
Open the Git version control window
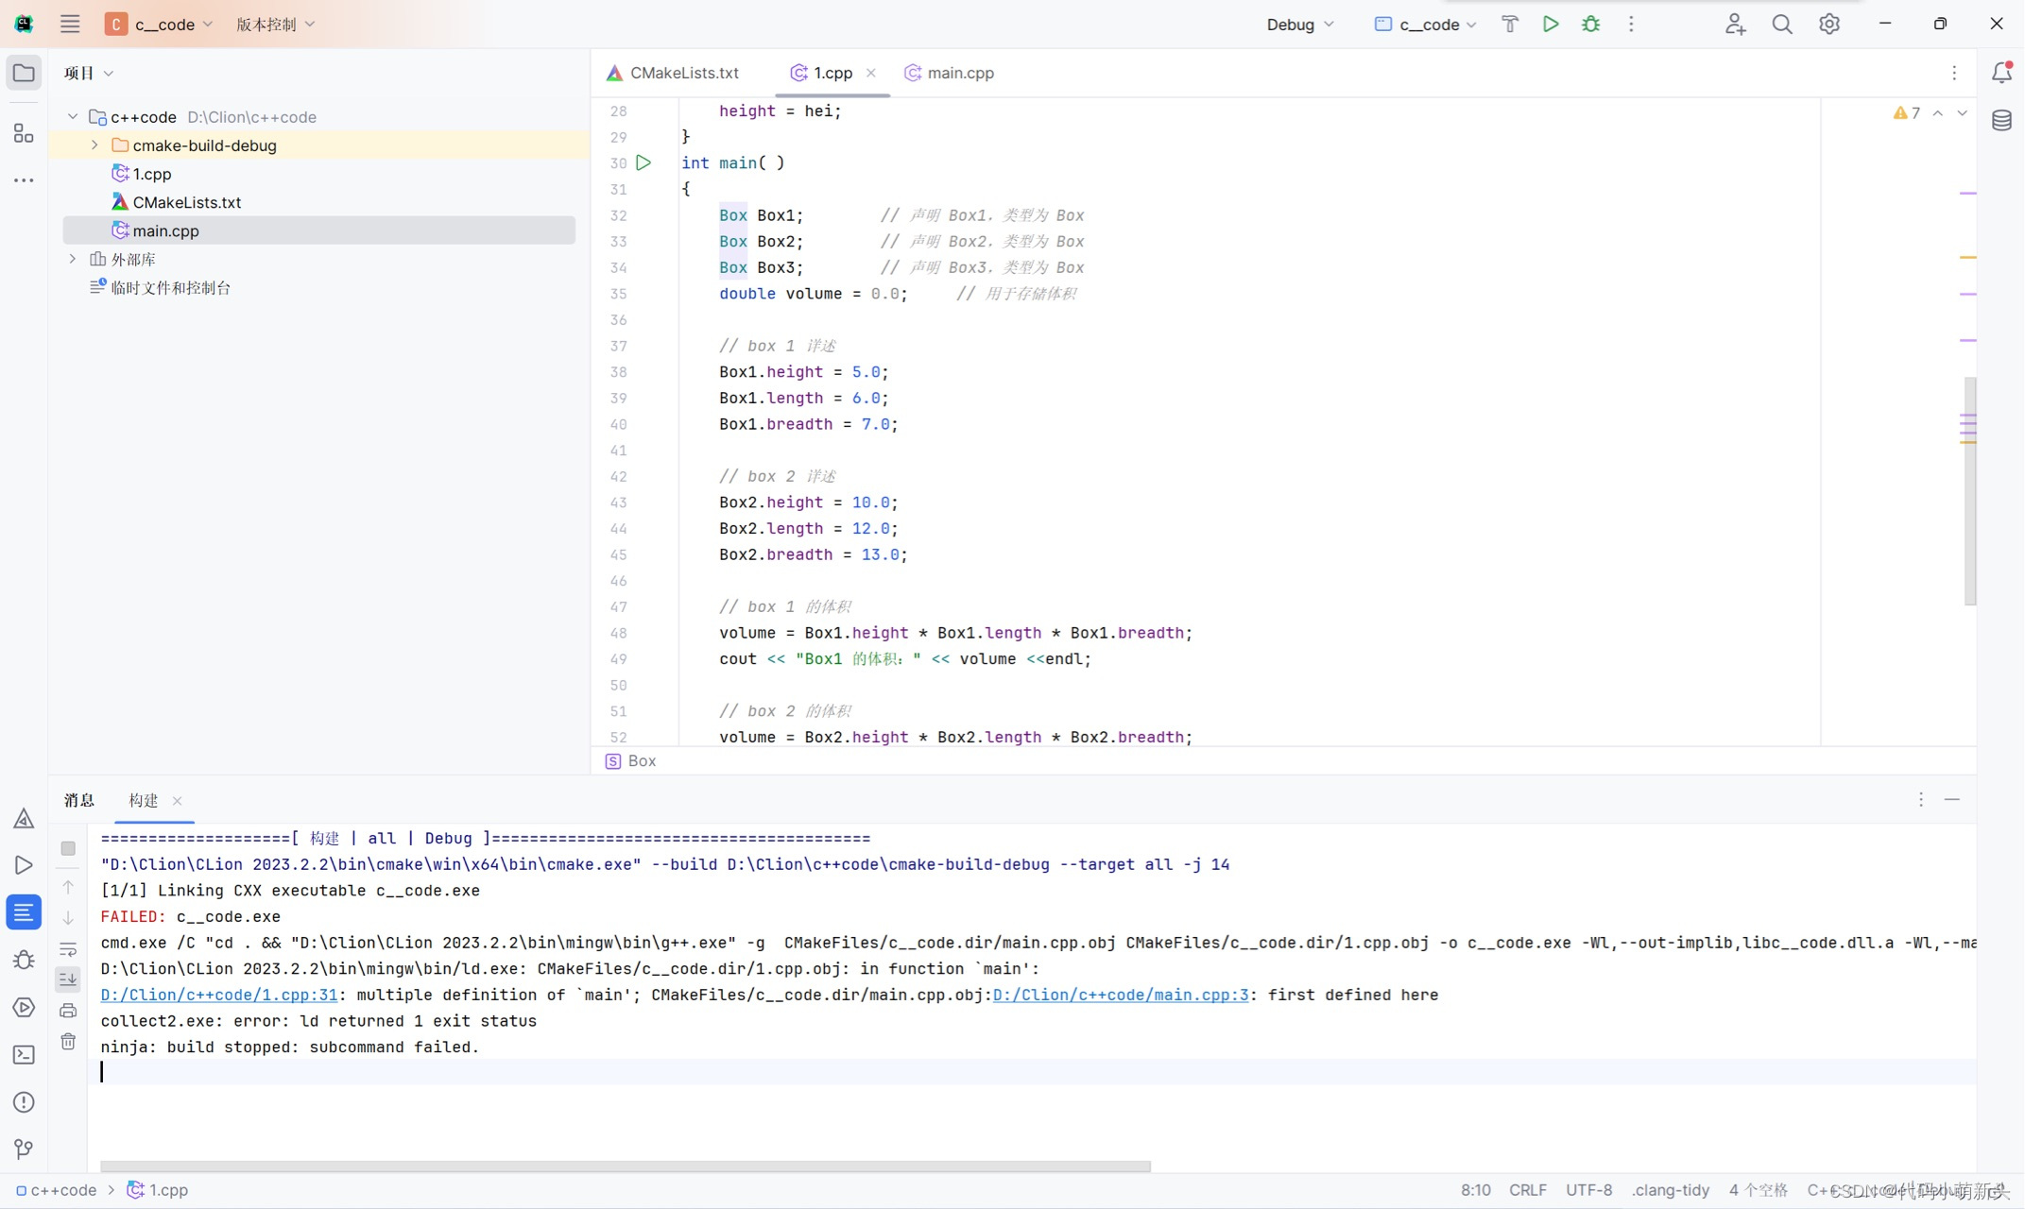click(x=24, y=1149)
